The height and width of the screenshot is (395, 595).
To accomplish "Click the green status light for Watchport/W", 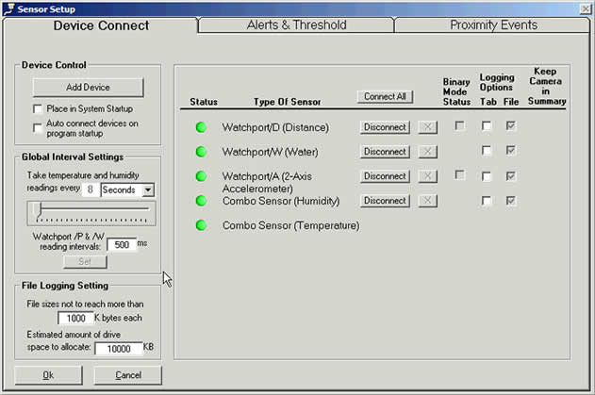I will [201, 152].
